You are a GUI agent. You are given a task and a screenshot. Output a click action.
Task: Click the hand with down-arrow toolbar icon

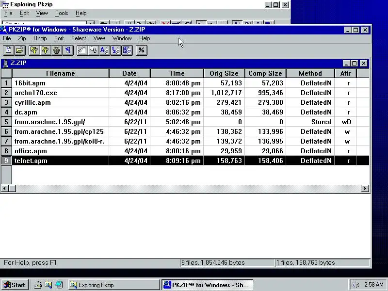click(93, 50)
